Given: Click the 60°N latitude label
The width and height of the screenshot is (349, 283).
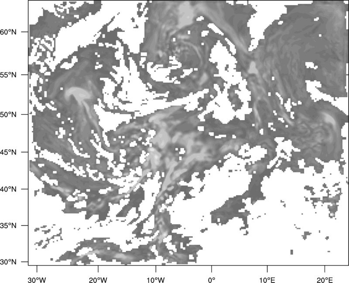Looking at the screenshot, I should coord(8,32).
